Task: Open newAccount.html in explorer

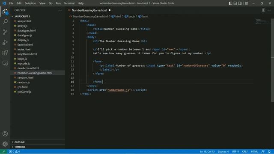Action: pyautogui.click(x=28, y=68)
